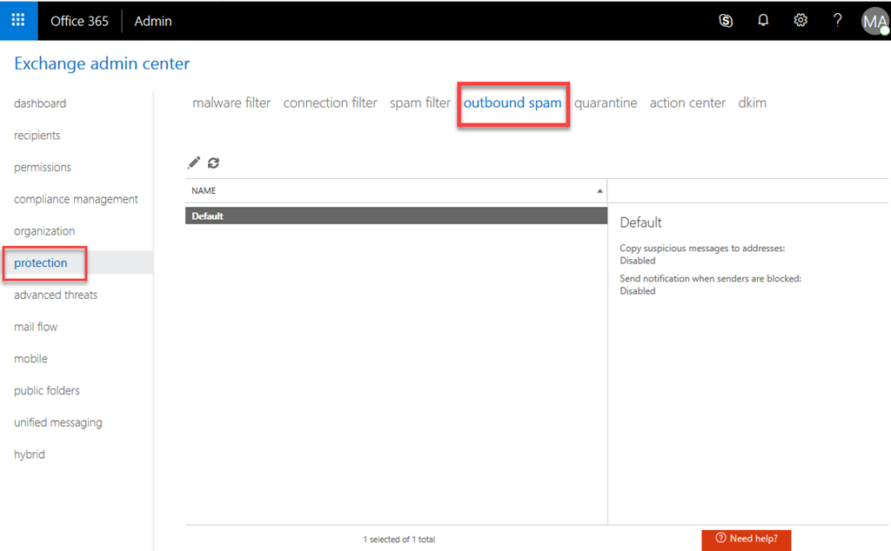Screen dimensions: 891x551
Task: Switch to the malware filter tab
Action: click(231, 103)
